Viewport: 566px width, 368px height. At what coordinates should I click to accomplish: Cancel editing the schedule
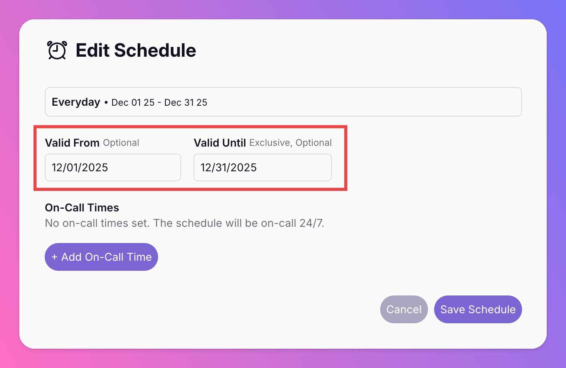click(x=404, y=309)
